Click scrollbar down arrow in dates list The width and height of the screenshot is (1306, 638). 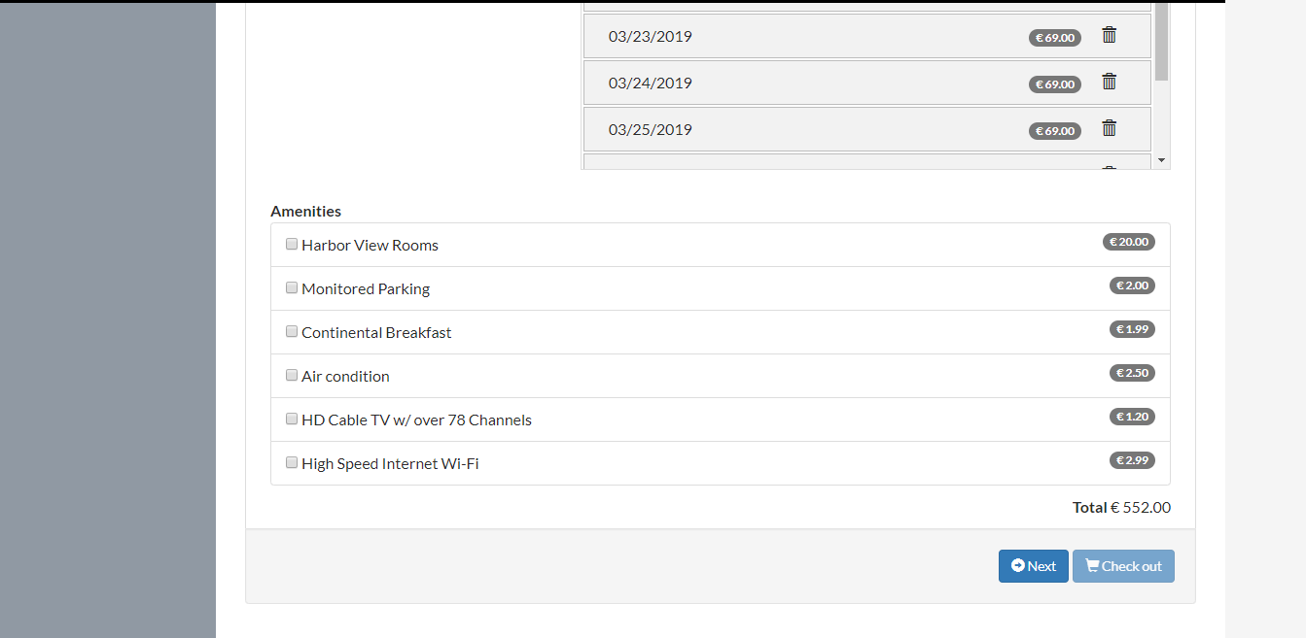tap(1161, 160)
